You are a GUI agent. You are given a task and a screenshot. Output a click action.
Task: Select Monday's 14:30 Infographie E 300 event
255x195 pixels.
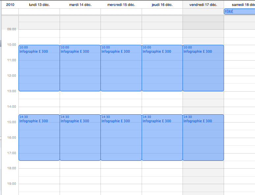(39, 137)
